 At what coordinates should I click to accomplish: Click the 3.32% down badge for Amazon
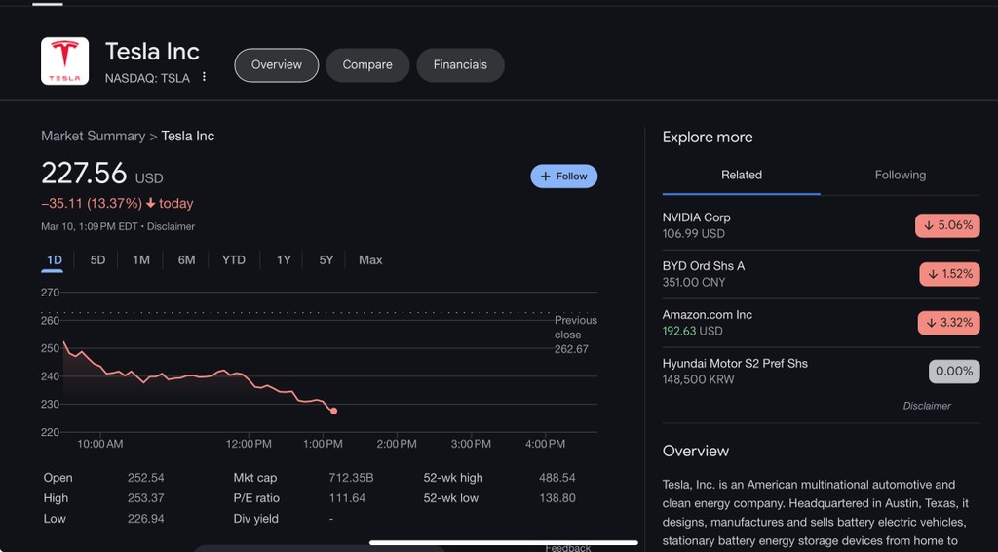pos(948,323)
